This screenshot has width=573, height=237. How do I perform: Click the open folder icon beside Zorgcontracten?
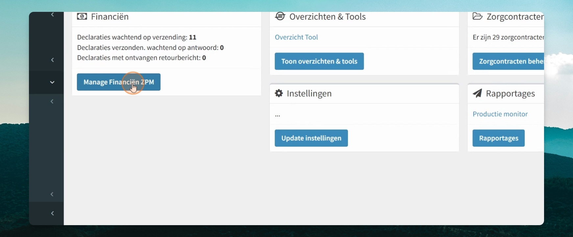click(478, 16)
